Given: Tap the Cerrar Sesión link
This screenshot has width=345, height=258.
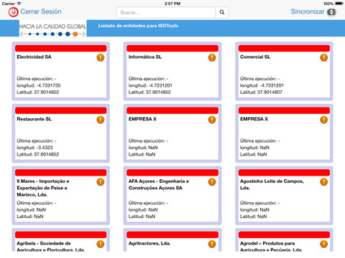Looking at the screenshot, I should [41, 11].
